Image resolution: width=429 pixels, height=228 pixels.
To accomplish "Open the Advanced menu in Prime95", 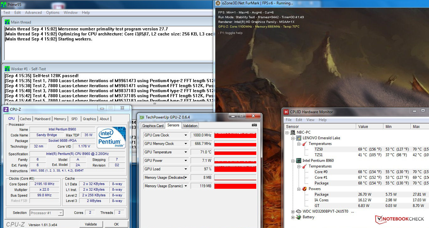I will click(33, 13).
